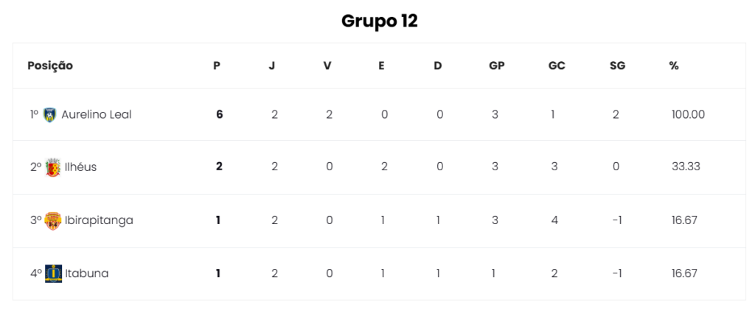Screen dimensions: 755x311
Task: Click the Aurelino Leal team crest
Action: (x=49, y=114)
